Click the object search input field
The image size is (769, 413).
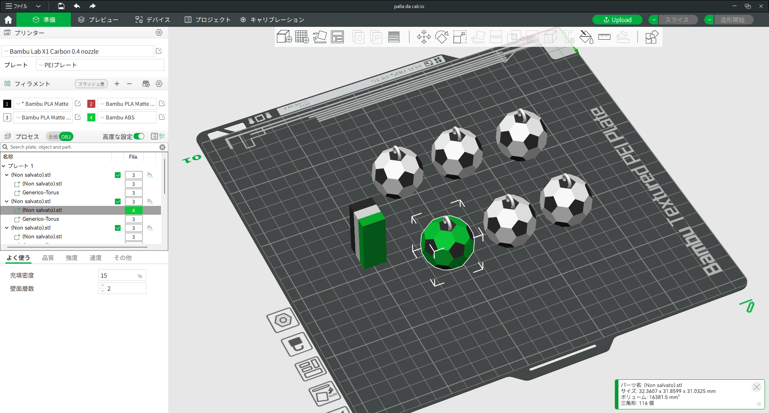[83, 147]
